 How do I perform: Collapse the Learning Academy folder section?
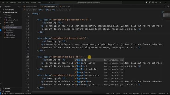pos(11,12)
